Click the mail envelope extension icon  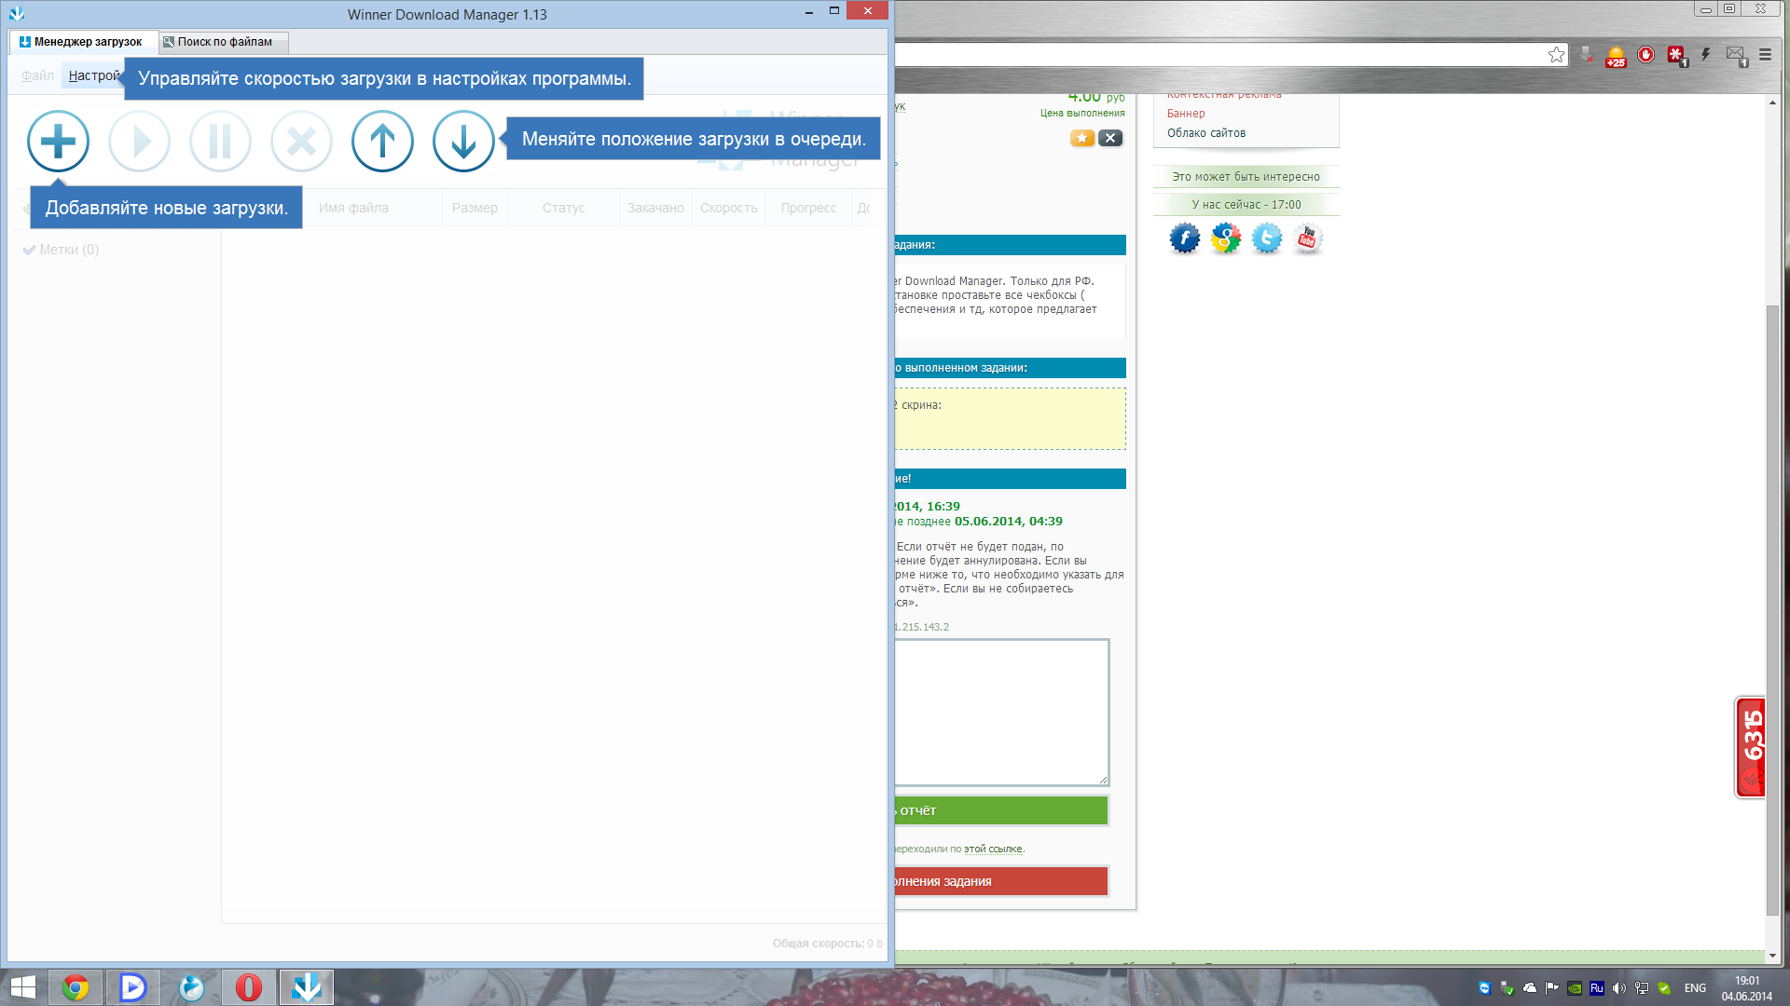[1736, 56]
